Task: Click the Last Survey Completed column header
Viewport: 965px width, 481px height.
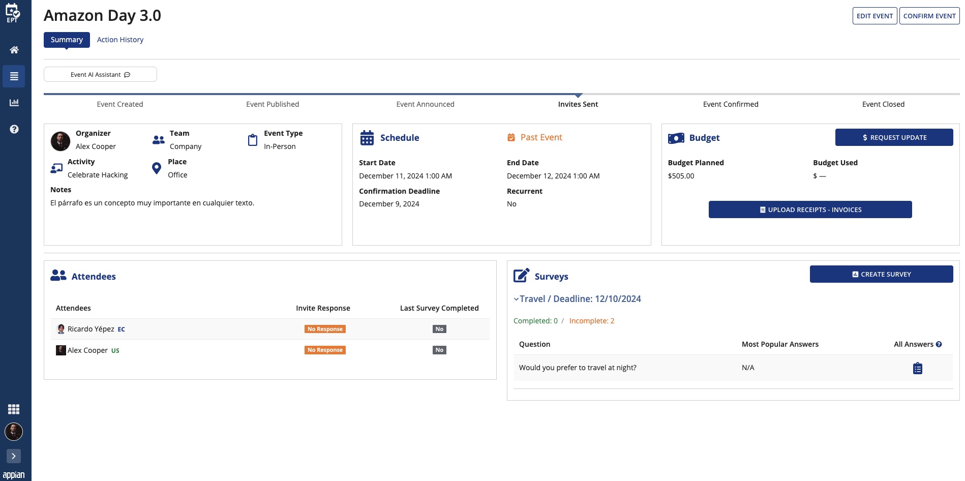Action: click(x=439, y=308)
